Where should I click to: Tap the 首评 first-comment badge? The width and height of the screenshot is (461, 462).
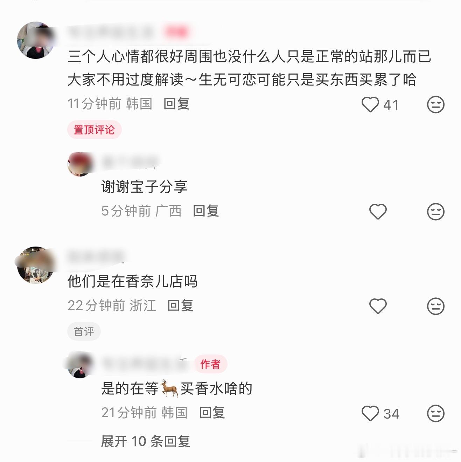[x=84, y=331]
